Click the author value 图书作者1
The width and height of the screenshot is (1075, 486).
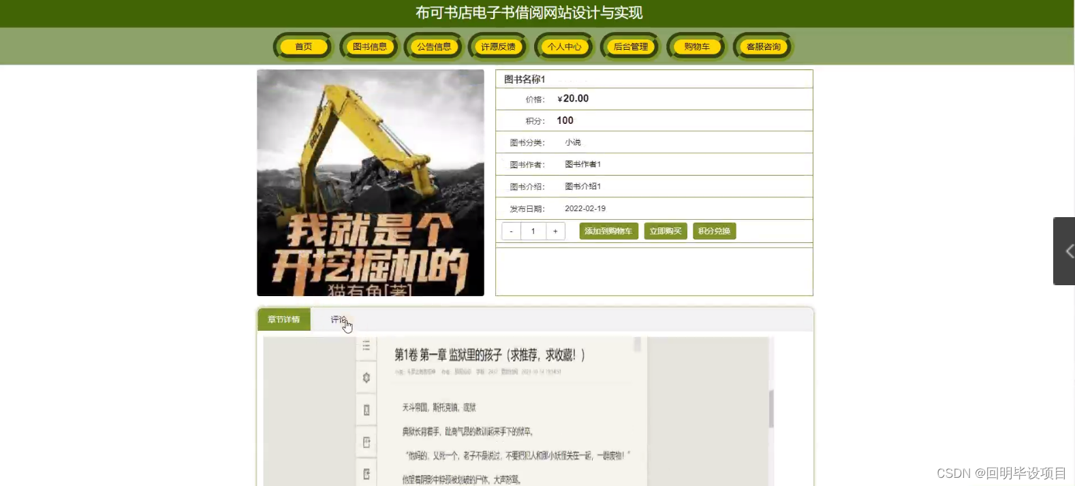583,164
